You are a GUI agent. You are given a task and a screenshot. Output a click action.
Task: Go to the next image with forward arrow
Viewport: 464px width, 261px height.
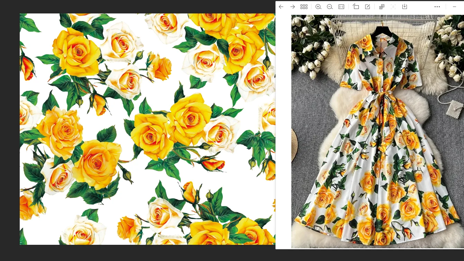[292, 7]
